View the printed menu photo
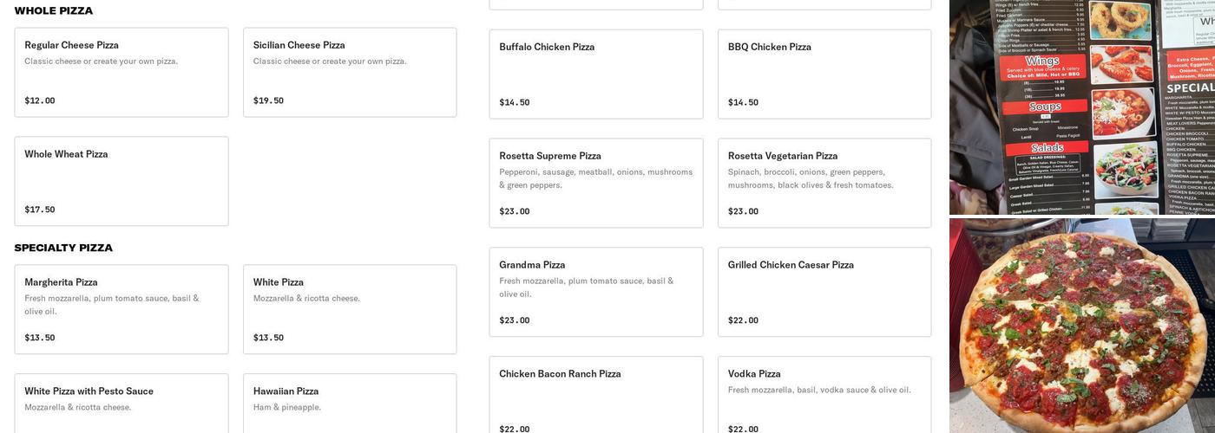 [x=1082, y=107]
